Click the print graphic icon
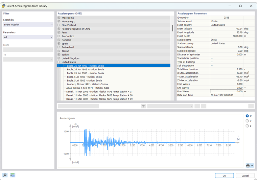Screen dimensions: 257x183 pyautogui.click(x=248, y=165)
